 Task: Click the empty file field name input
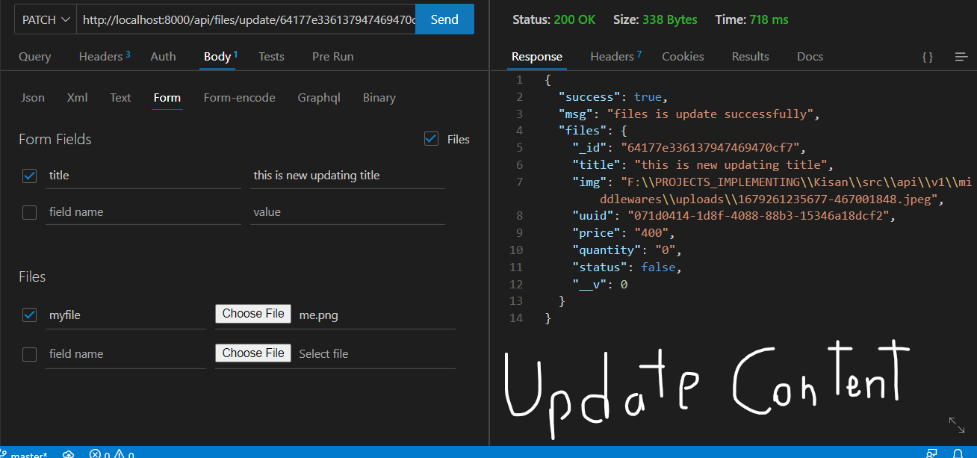[125, 354]
